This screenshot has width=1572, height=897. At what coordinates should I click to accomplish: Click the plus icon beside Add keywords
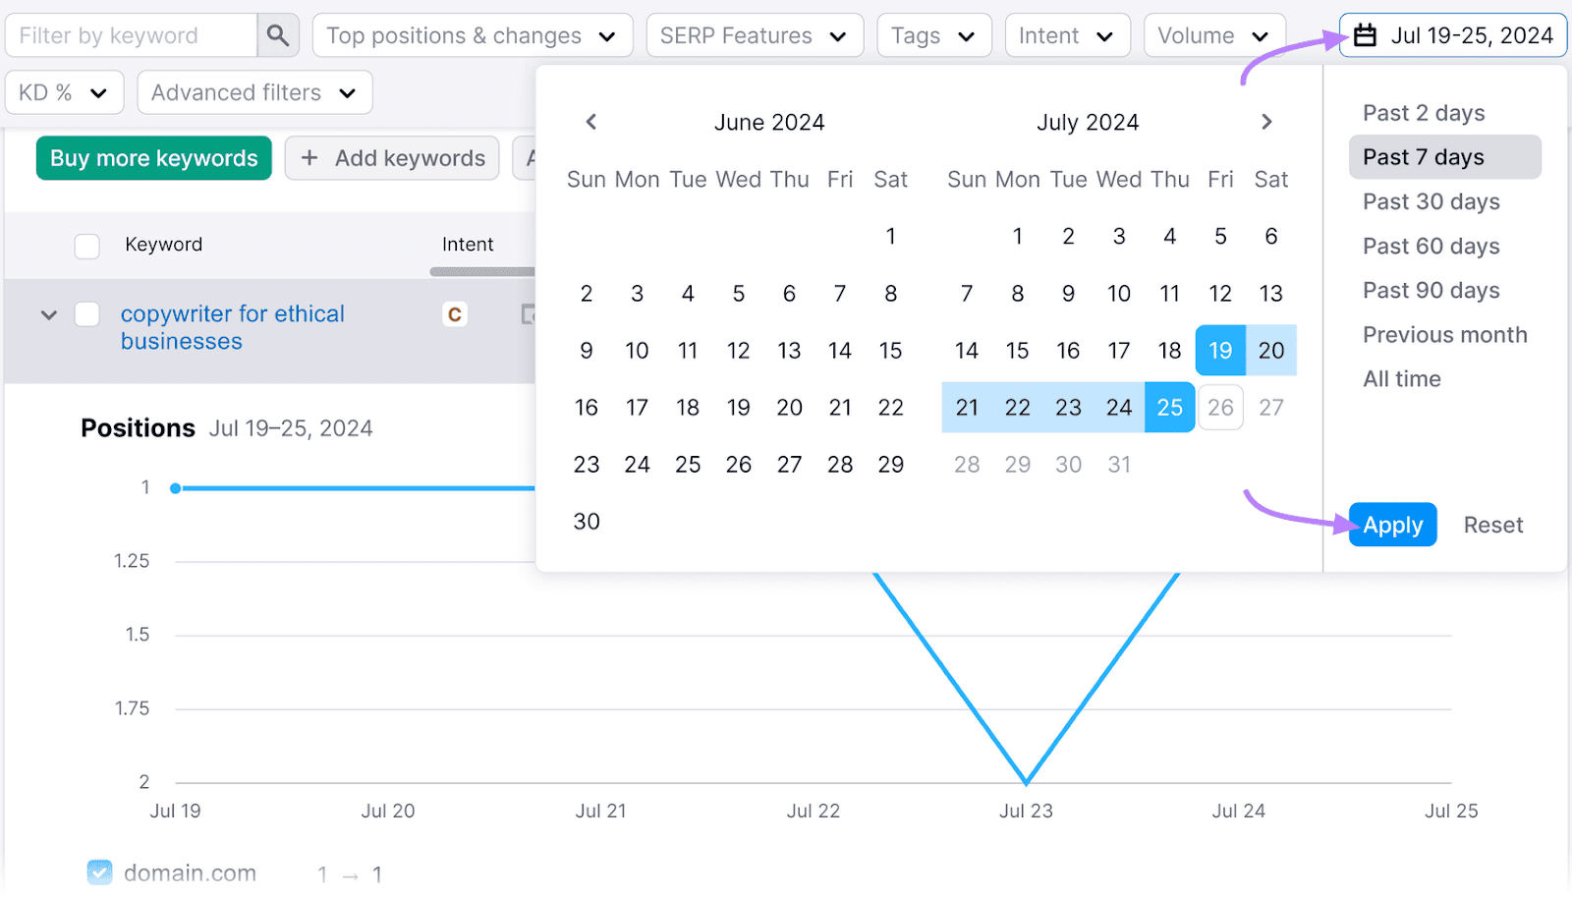(x=310, y=158)
